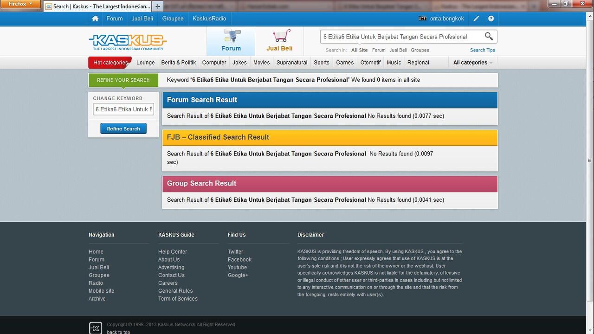The image size is (594, 334).
Task: Select Jual Beli search scope under search box
Action: (x=398, y=50)
